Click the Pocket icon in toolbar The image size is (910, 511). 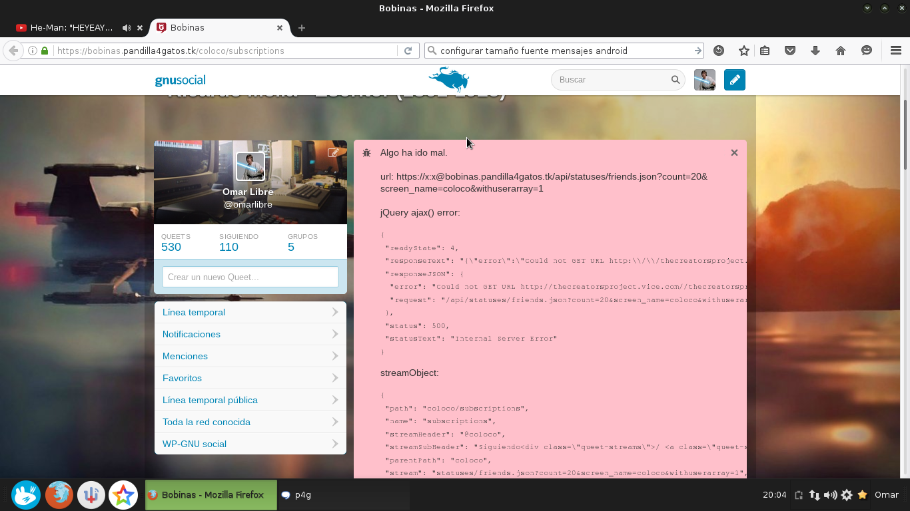[790, 51]
